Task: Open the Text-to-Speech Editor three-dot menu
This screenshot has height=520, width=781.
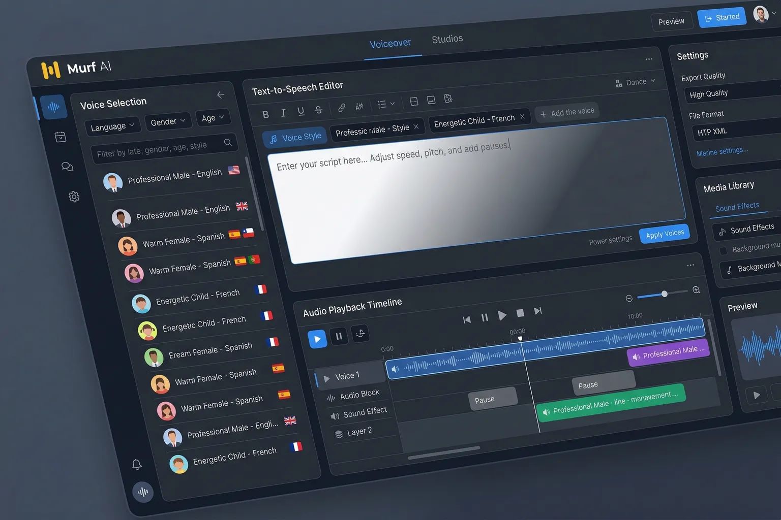Action: click(x=649, y=59)
